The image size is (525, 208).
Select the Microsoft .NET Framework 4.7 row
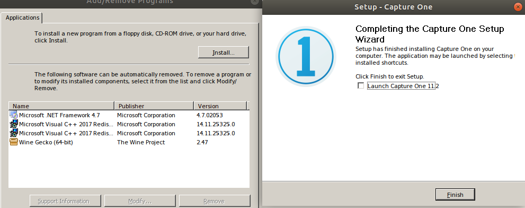pos(129,115)
